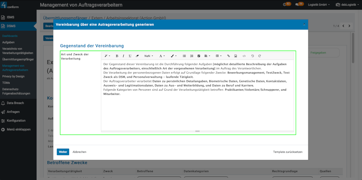The height and width of the screenshot is (180, 362).
Task: Click the underline formatting icon
Action: 130,56
